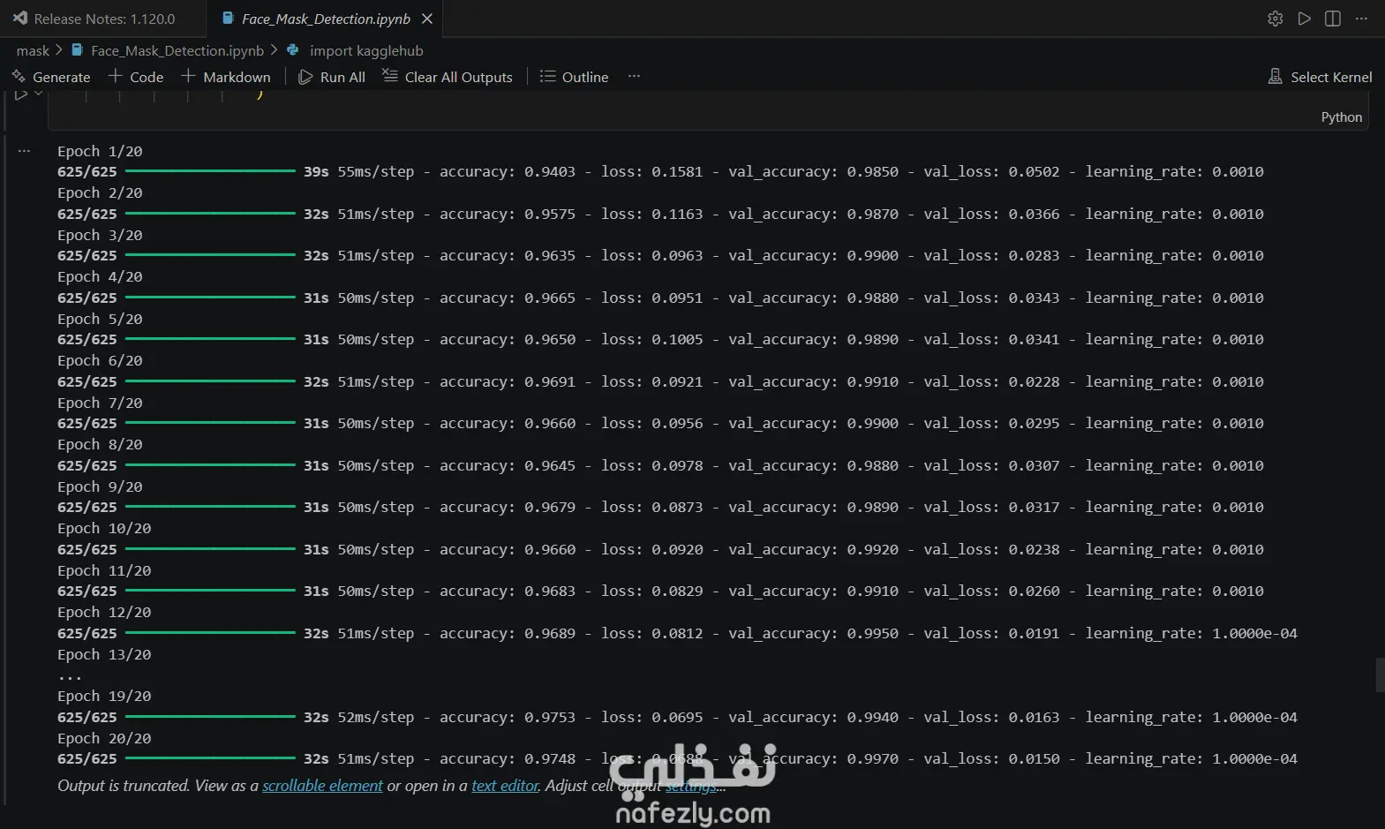Open the toolbar overflow ellipsis menu

634,77
